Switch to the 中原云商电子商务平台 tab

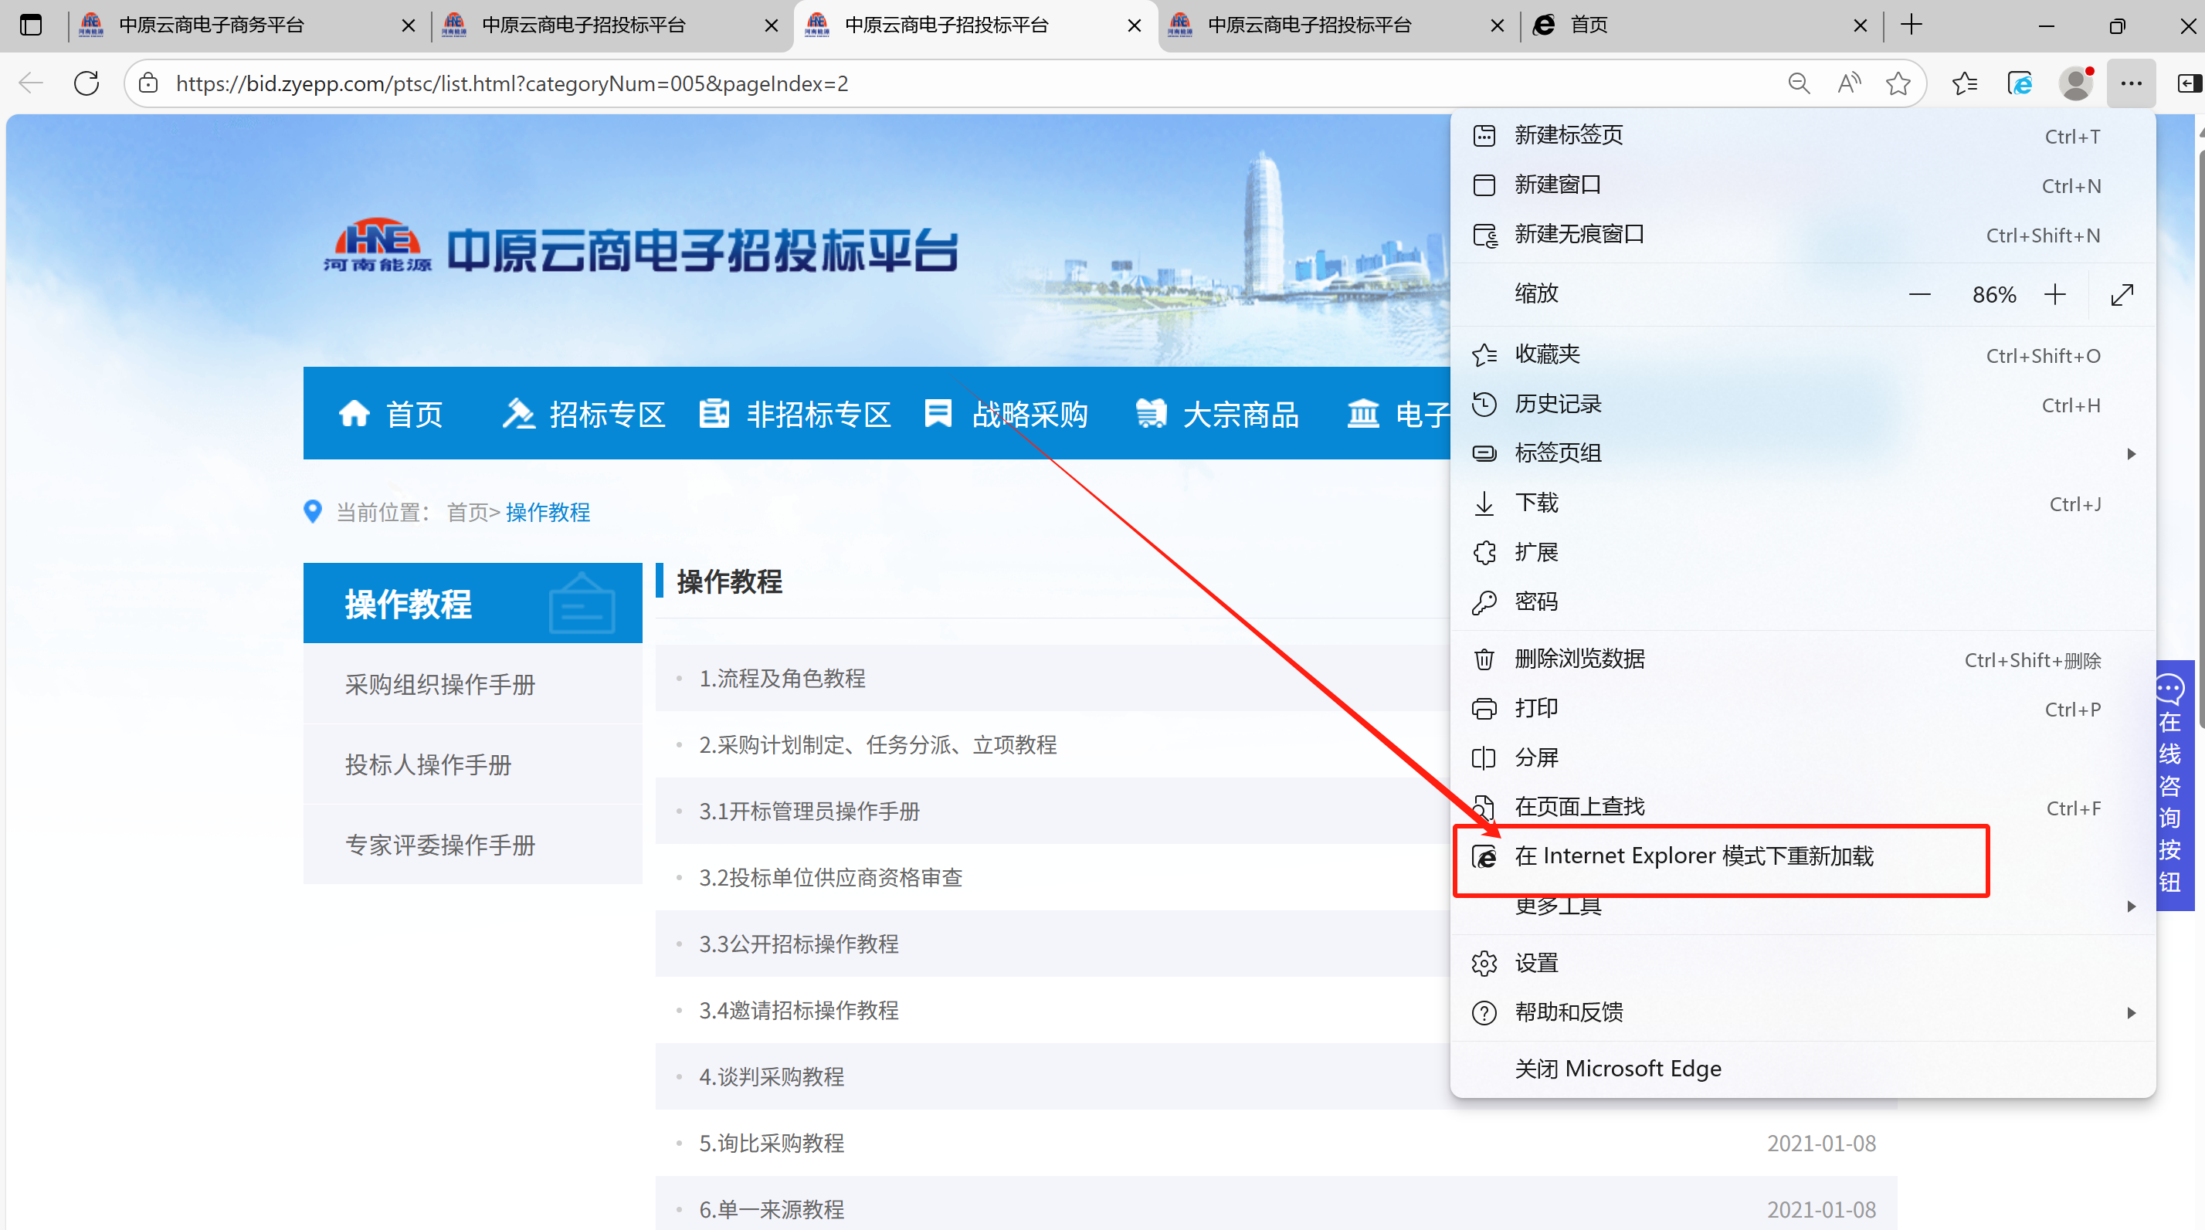[212, 25]
